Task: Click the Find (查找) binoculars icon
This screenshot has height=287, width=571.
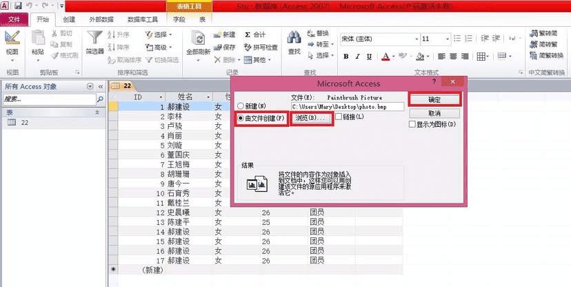Action: pos(294,37)
